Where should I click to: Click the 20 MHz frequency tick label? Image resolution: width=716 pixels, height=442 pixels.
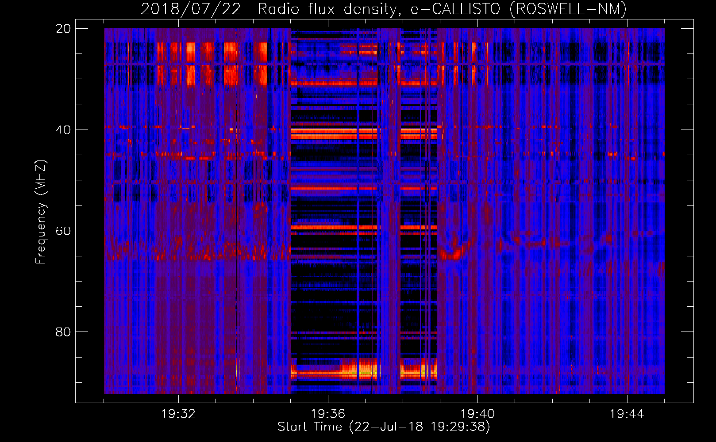63,29
